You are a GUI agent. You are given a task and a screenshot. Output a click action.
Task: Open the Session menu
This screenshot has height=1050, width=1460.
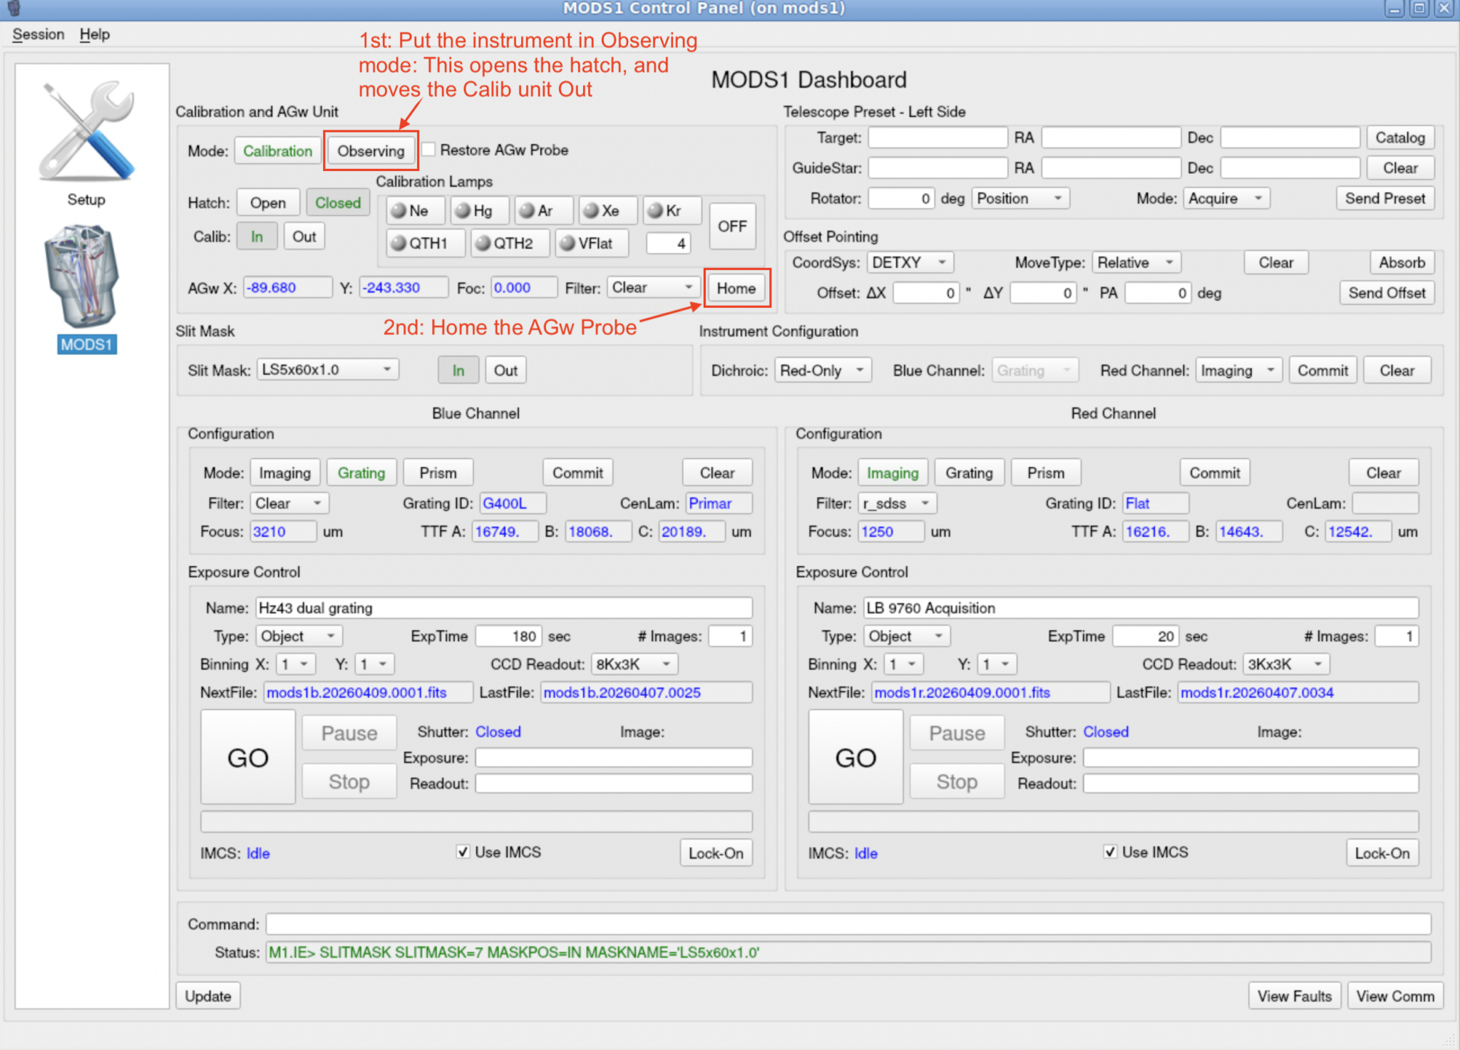(38, 34)
